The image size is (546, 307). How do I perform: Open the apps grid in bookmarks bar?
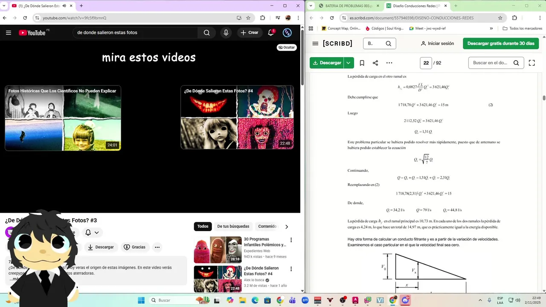[311, 29]
